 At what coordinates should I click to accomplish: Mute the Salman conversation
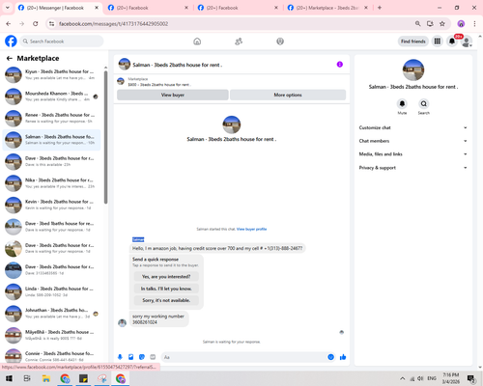tap(402, 104)
